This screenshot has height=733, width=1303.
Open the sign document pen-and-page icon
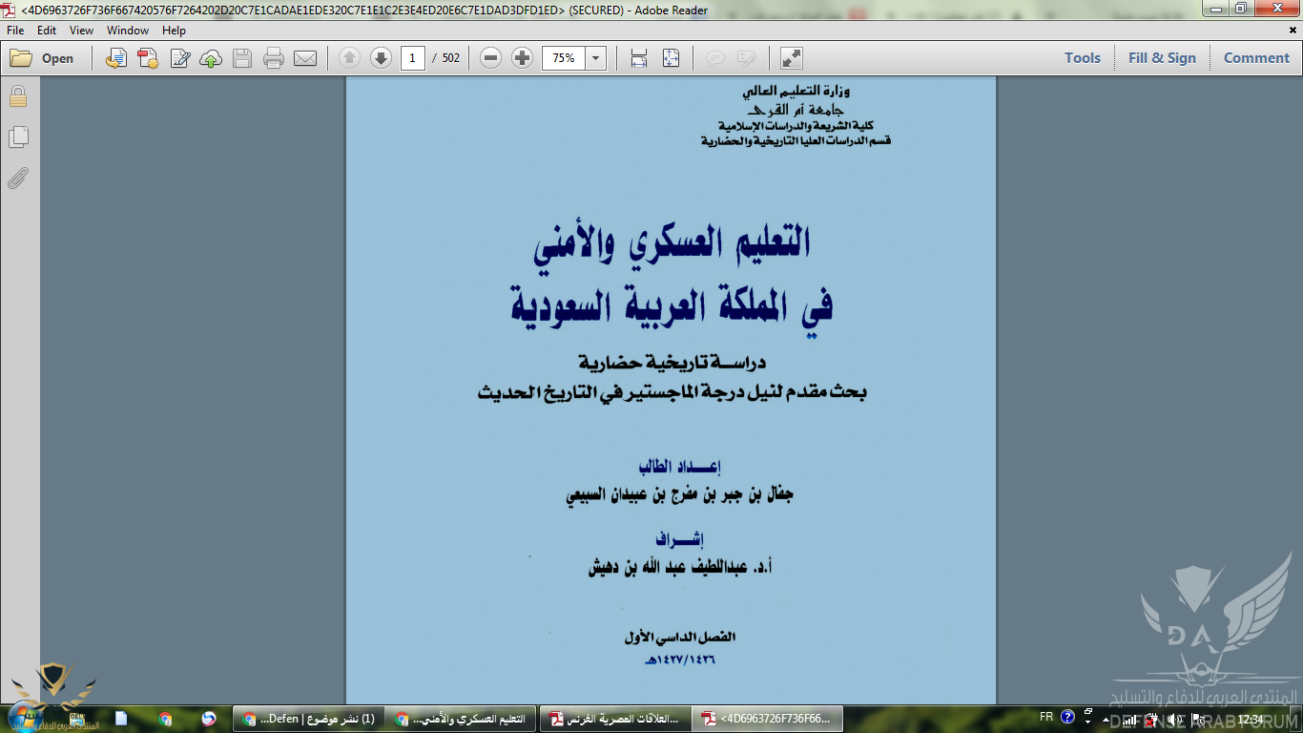pos(179,58)
